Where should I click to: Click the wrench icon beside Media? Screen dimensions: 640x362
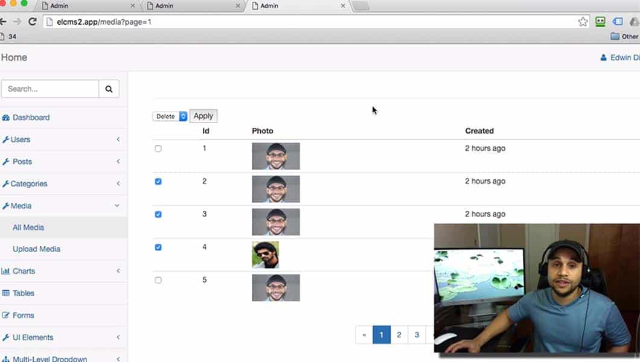click(5, 206)
